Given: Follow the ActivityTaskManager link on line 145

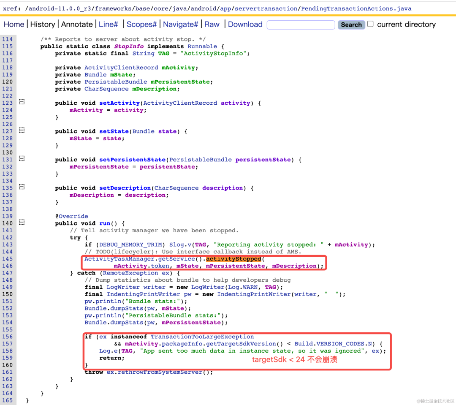Looking at the screenshot, I should (119, 259).
